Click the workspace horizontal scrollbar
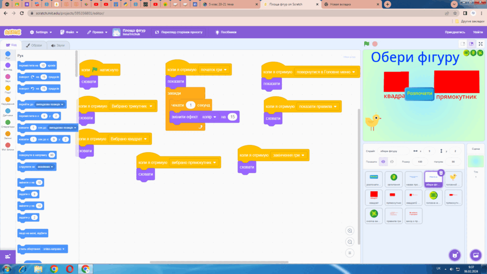Image resolution: width=487 pixels, height=274 pixels. click(x=219, y=262)
